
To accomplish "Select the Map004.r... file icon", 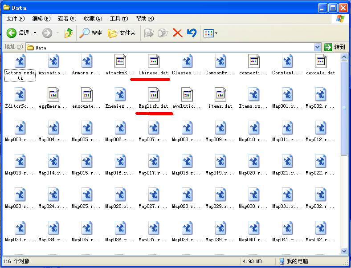I will click(53, 128).
